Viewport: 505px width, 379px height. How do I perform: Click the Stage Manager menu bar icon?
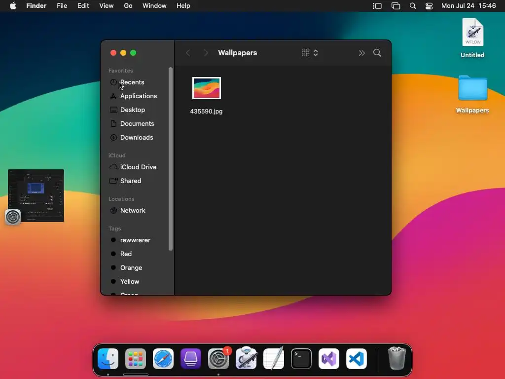click(377, 6)
